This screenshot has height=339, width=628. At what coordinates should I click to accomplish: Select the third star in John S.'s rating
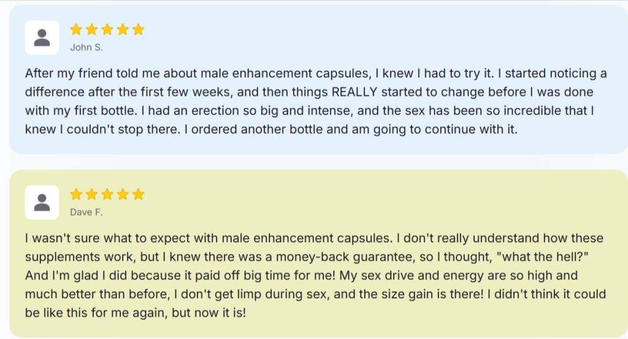coord(107,29)
